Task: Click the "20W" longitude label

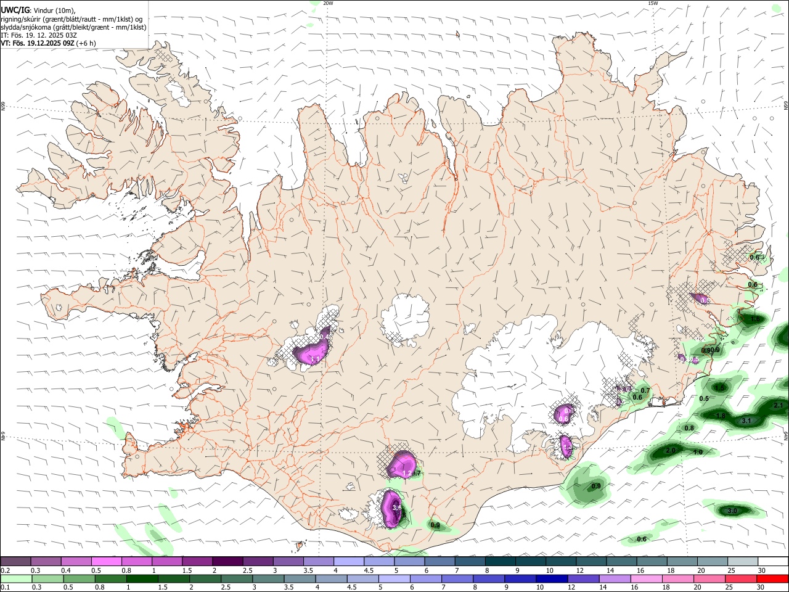Action: click(328, 3)
